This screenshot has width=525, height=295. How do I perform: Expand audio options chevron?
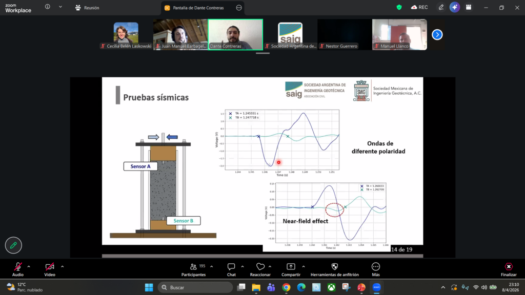(29, 266)
